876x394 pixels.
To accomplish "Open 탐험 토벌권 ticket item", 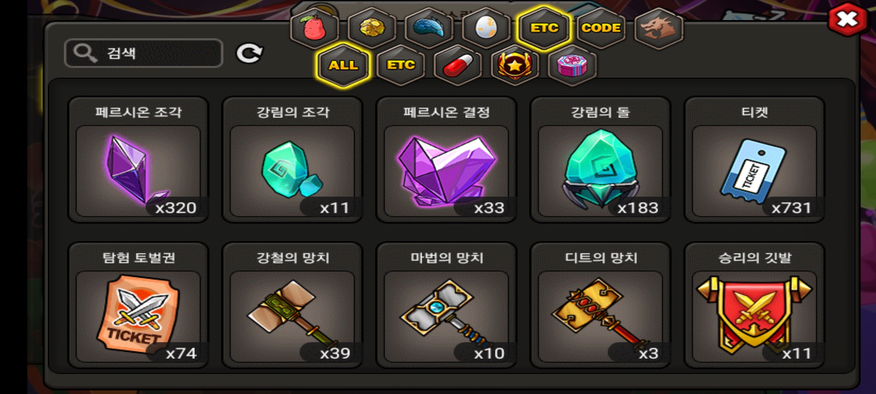I will coord(138,305).
